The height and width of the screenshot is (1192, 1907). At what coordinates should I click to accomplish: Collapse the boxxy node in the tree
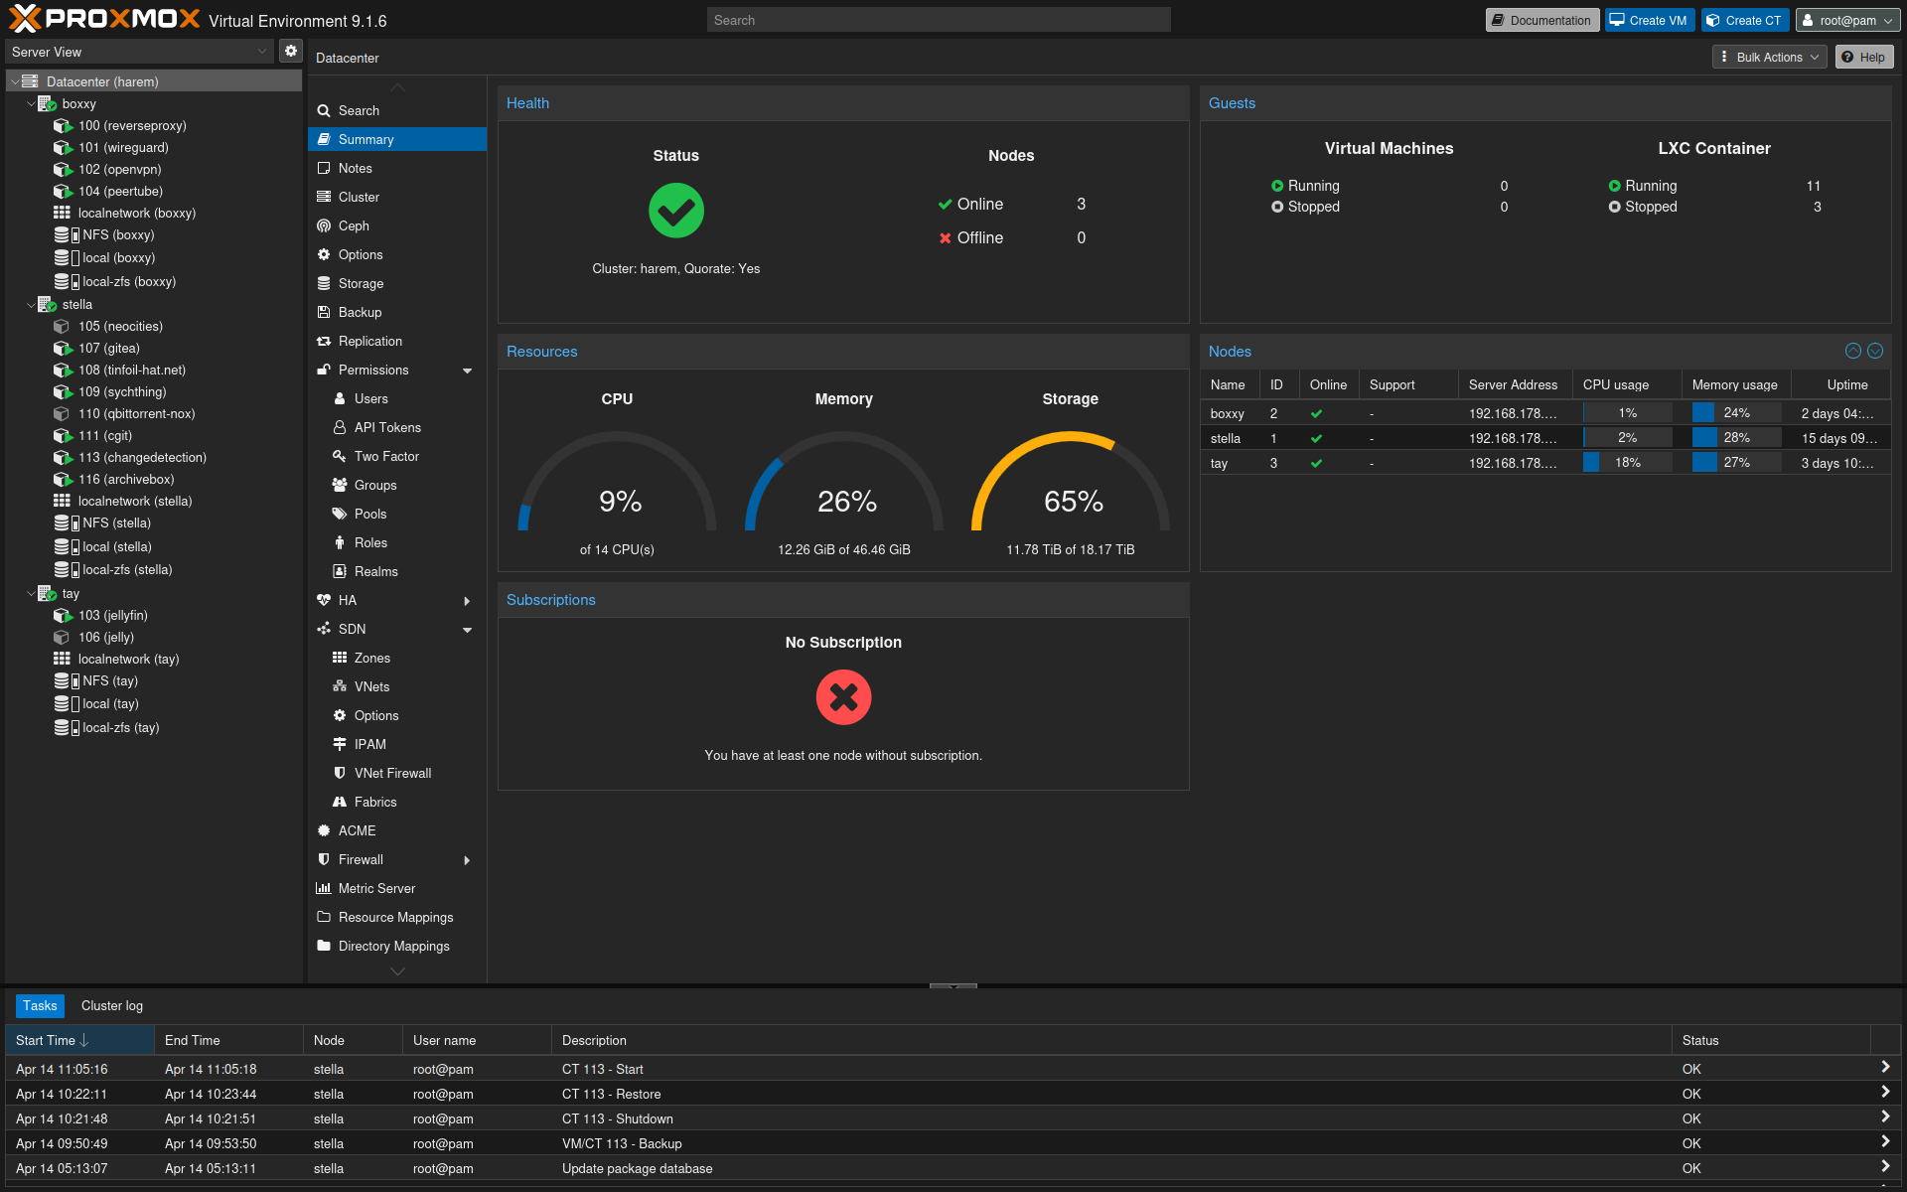31,103
